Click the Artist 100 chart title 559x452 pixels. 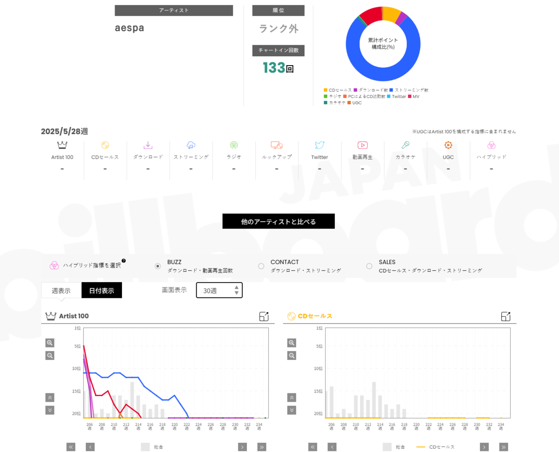[x=74, y=316]
